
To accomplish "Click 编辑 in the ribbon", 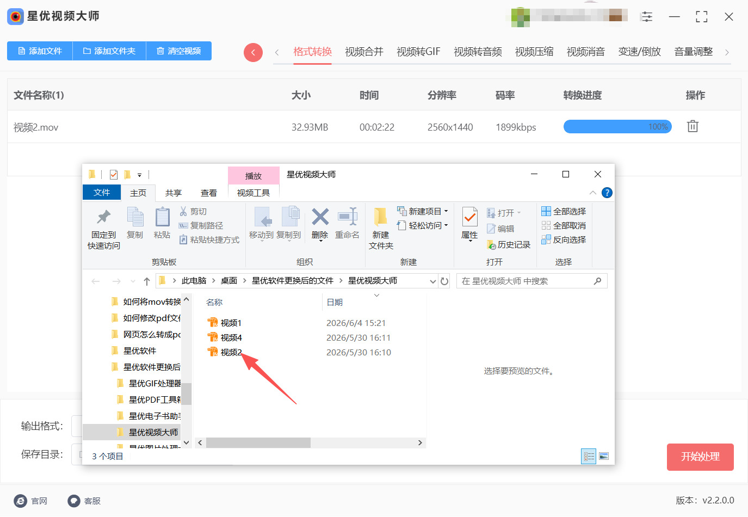I will tap(500, 229).
